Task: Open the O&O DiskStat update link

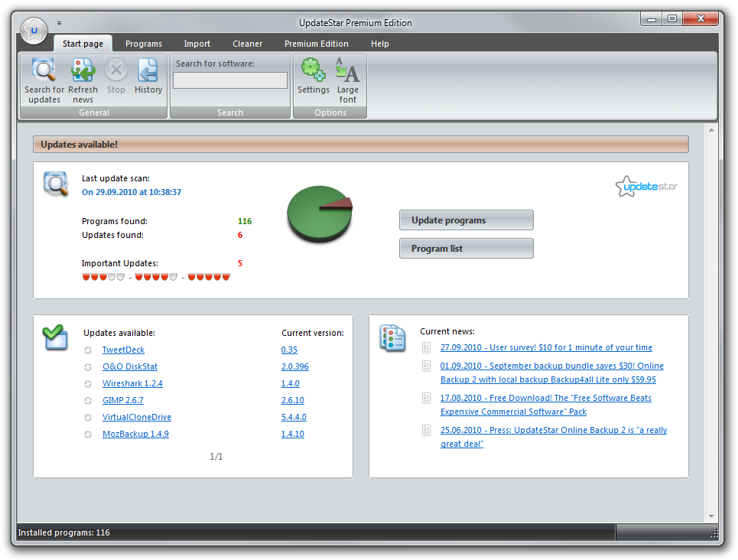Action: (x=130, y=367)
